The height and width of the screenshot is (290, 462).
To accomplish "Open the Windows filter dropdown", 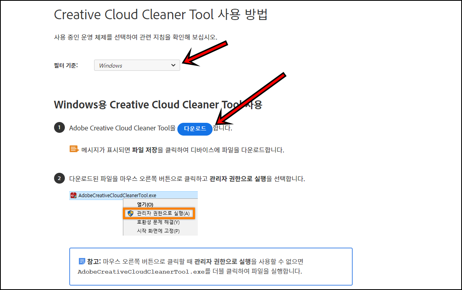I will [x=137, y=65].
